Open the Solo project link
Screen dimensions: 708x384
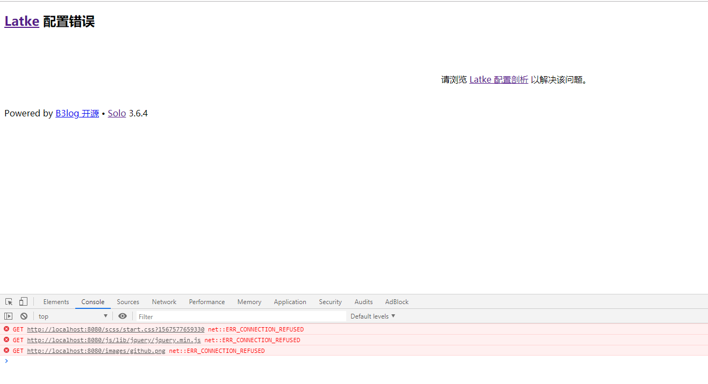click(117, 113)
